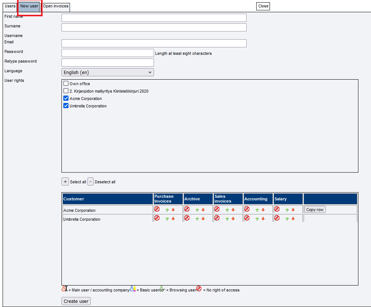Raise Acme Corporation Salary rights with green arrow

287,210
